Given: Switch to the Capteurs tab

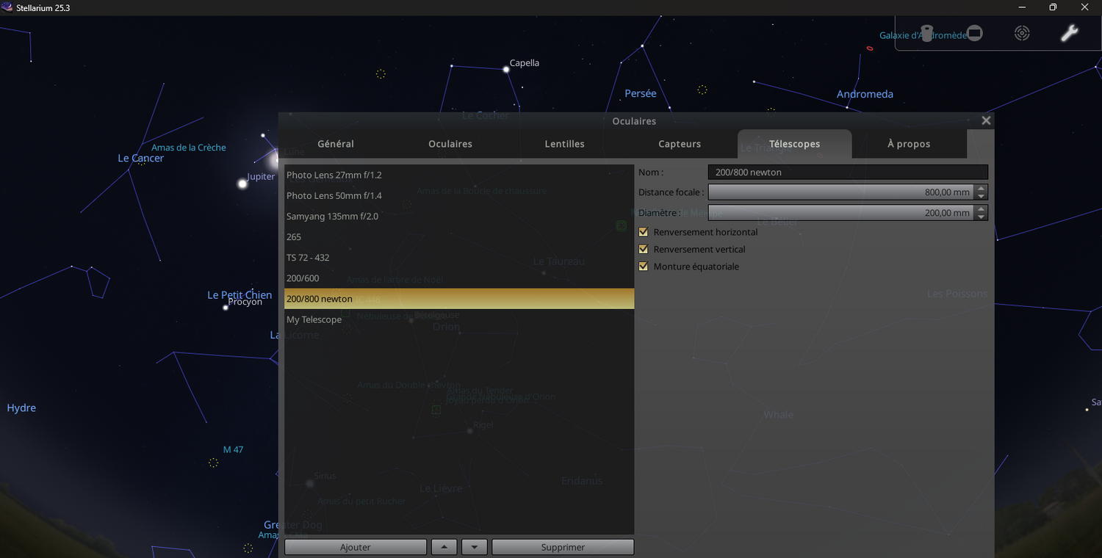Looking at the screenshot, I should point(680,144).
